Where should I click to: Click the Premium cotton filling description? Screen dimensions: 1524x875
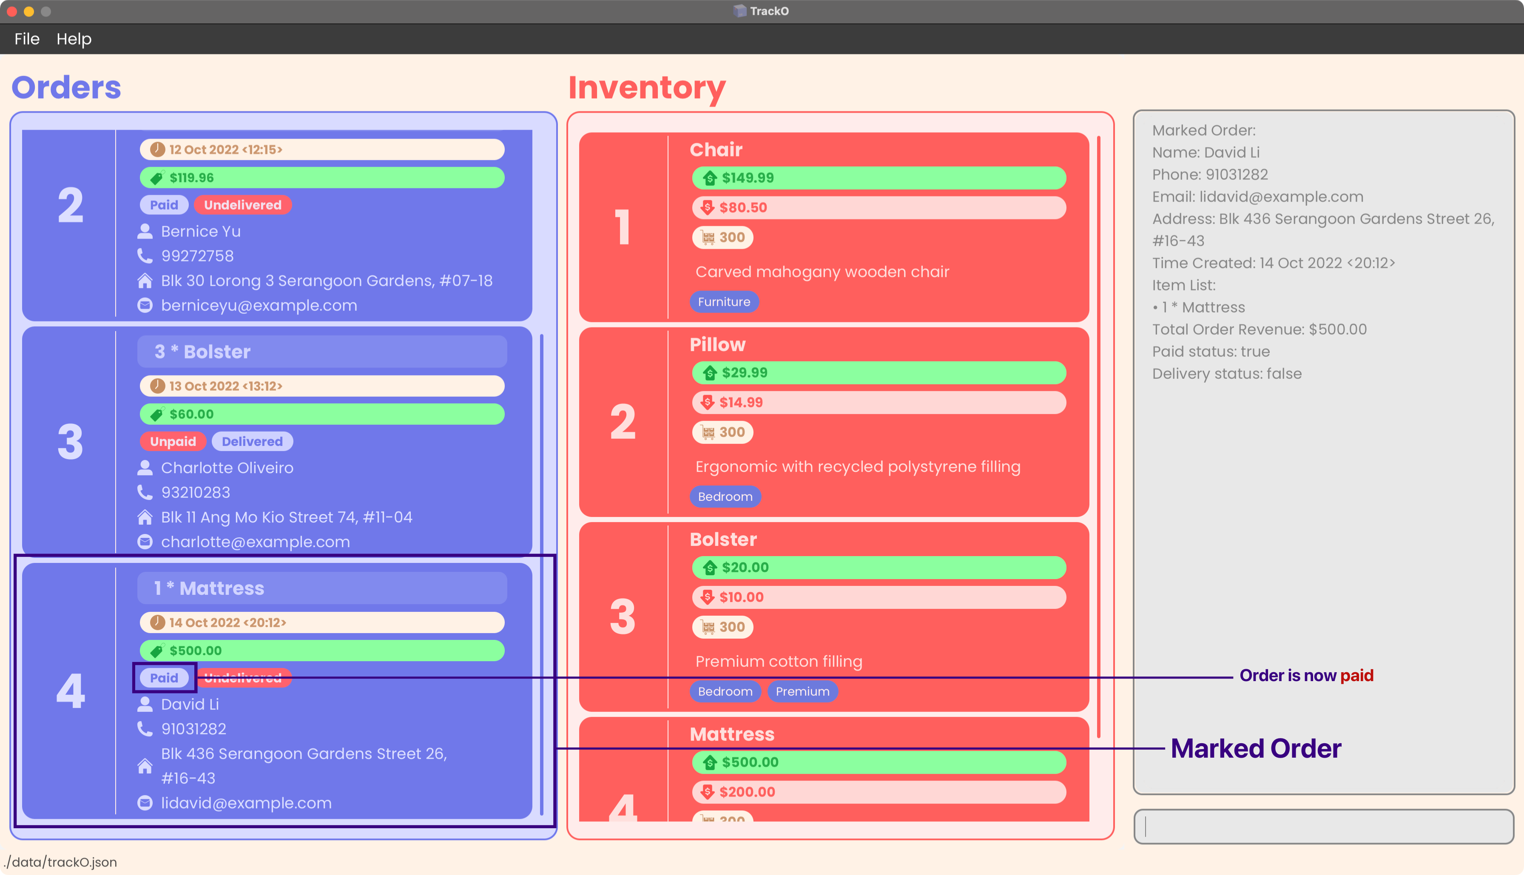[x=779, y=661]
